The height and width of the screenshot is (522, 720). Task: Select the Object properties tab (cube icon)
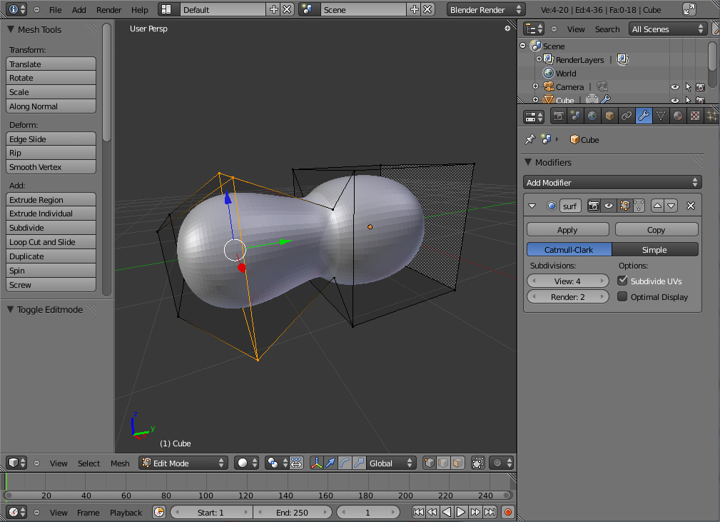pos(609,116)
